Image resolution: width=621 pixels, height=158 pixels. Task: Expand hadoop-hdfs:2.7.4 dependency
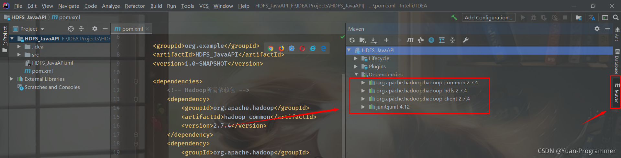tap(363, 90)
